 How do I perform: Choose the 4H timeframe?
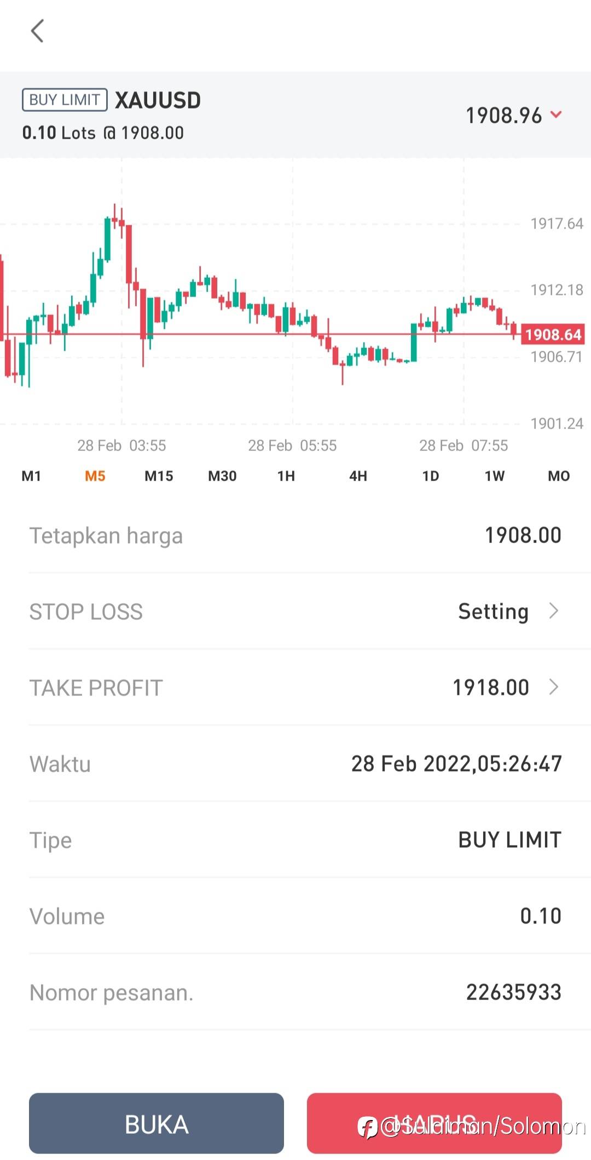pos(358,476)
